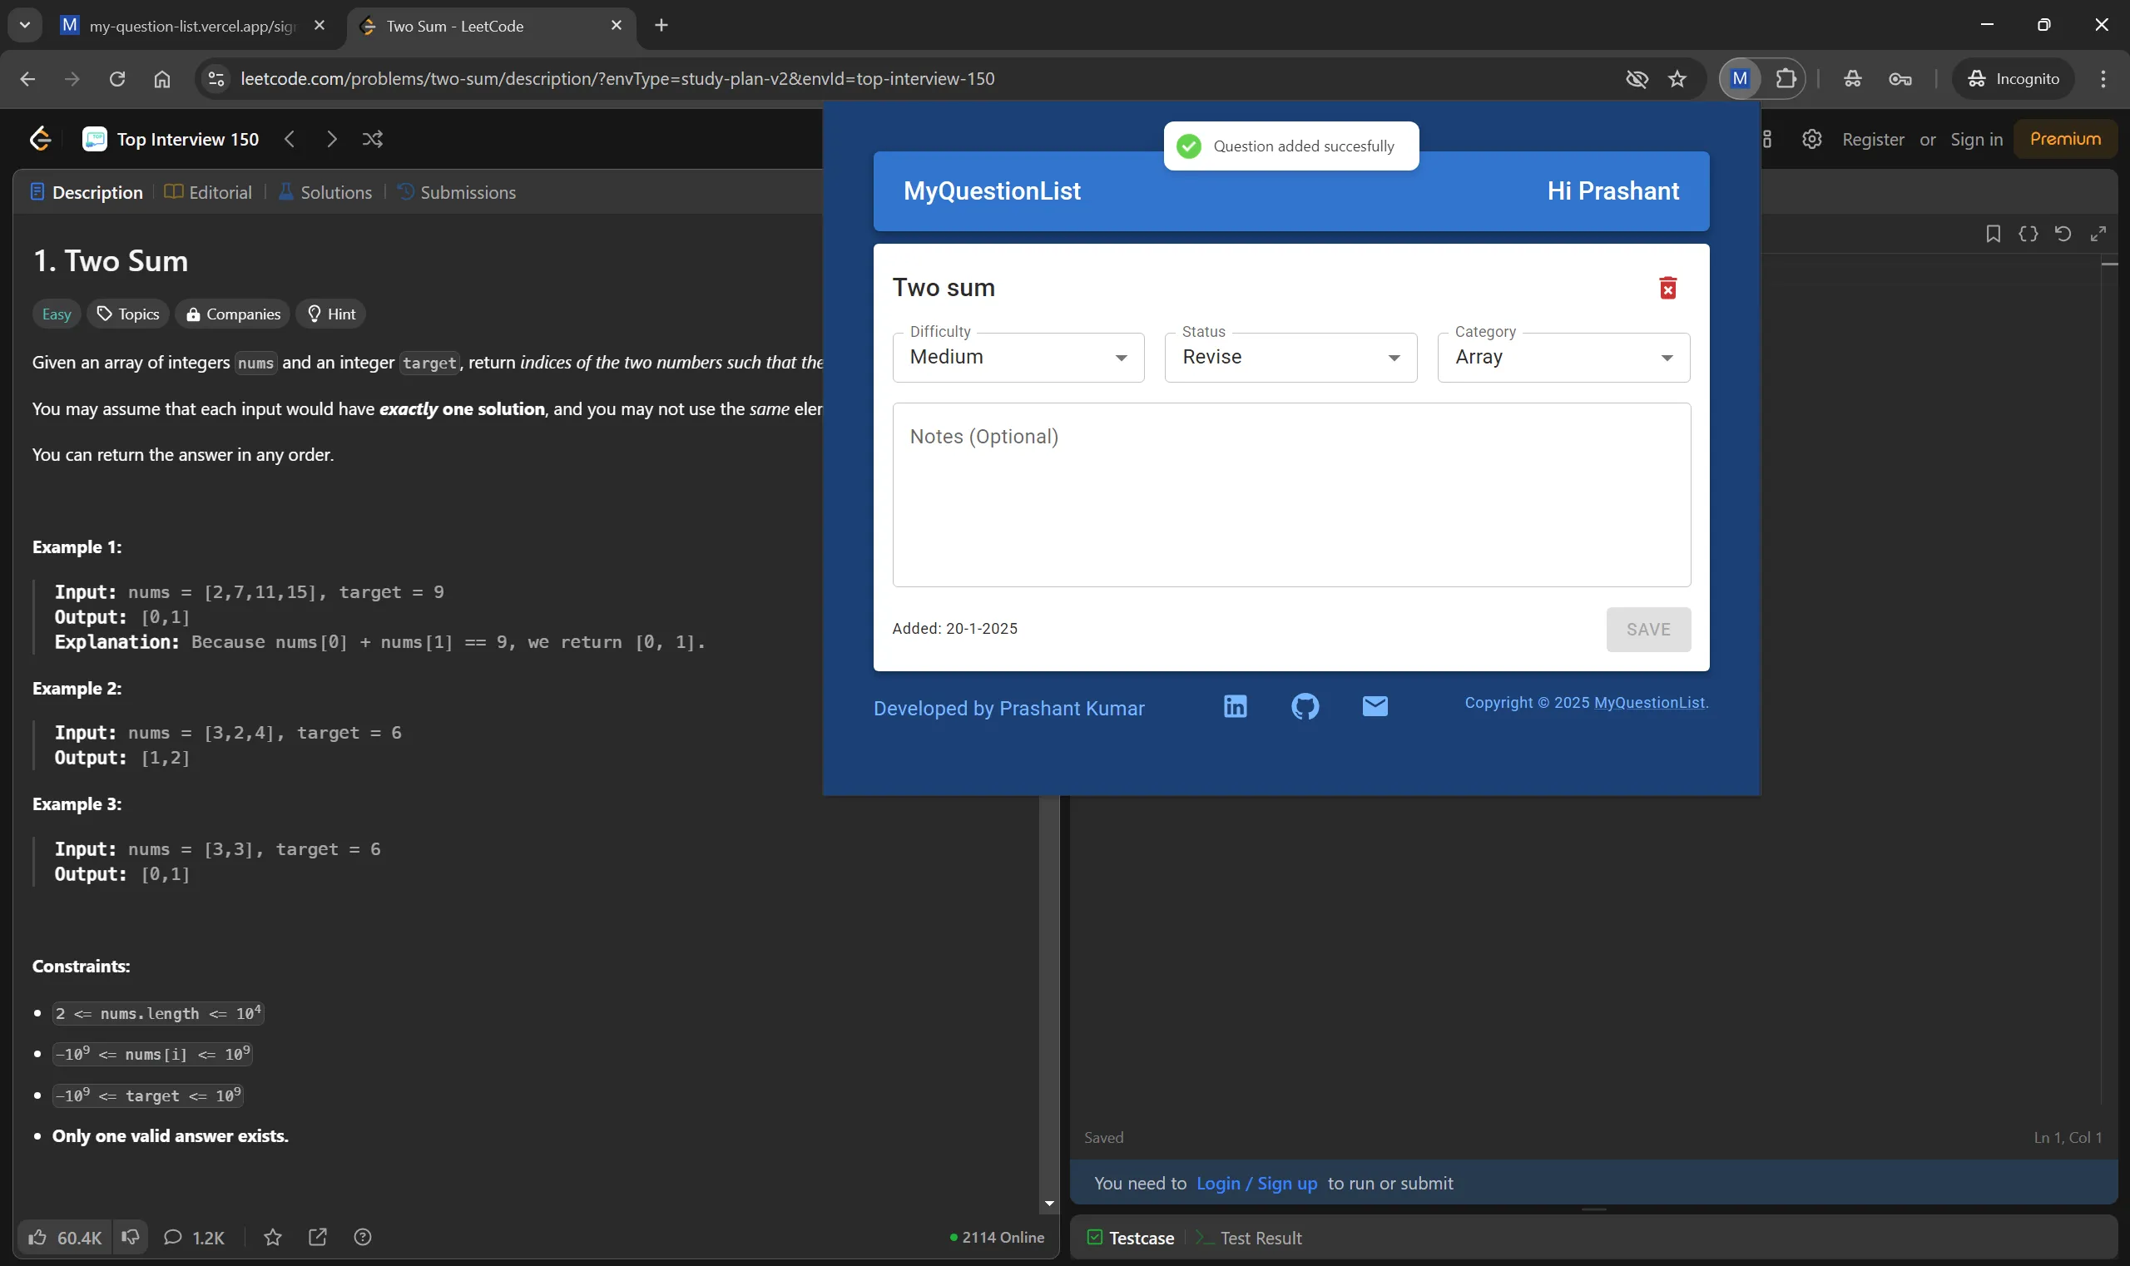Open the developer's LinkedIn profile icon
2130x1266 pixels.
pos(1235,706)
